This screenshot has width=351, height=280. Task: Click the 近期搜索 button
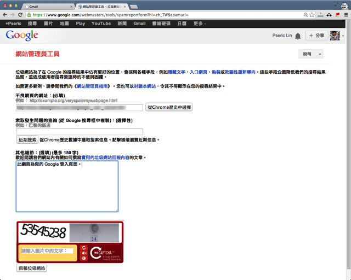click(x=27, y=140)
